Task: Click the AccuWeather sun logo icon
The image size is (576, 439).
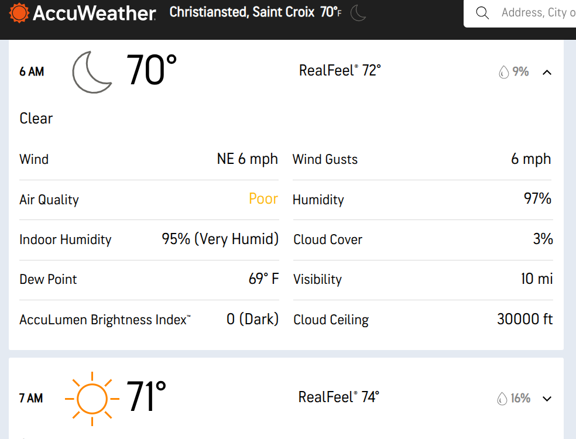Action: pyautogui.click(x=19, y=13)
